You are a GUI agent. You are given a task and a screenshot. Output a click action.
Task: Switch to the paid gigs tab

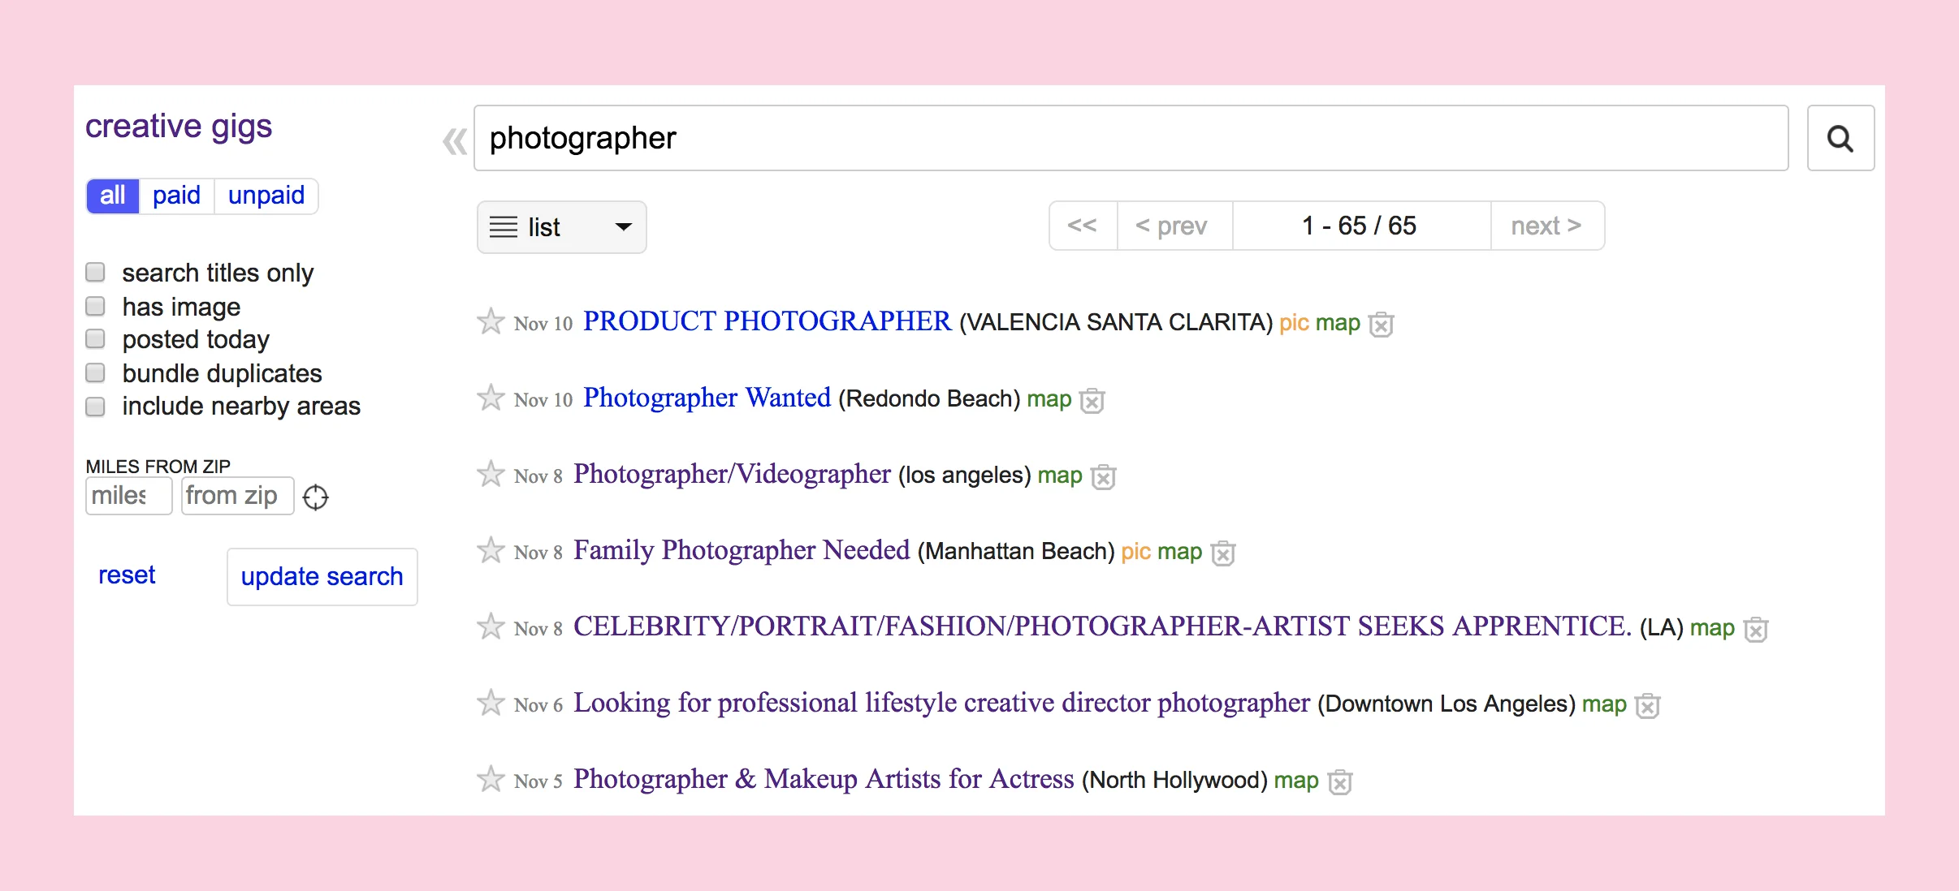176,196
